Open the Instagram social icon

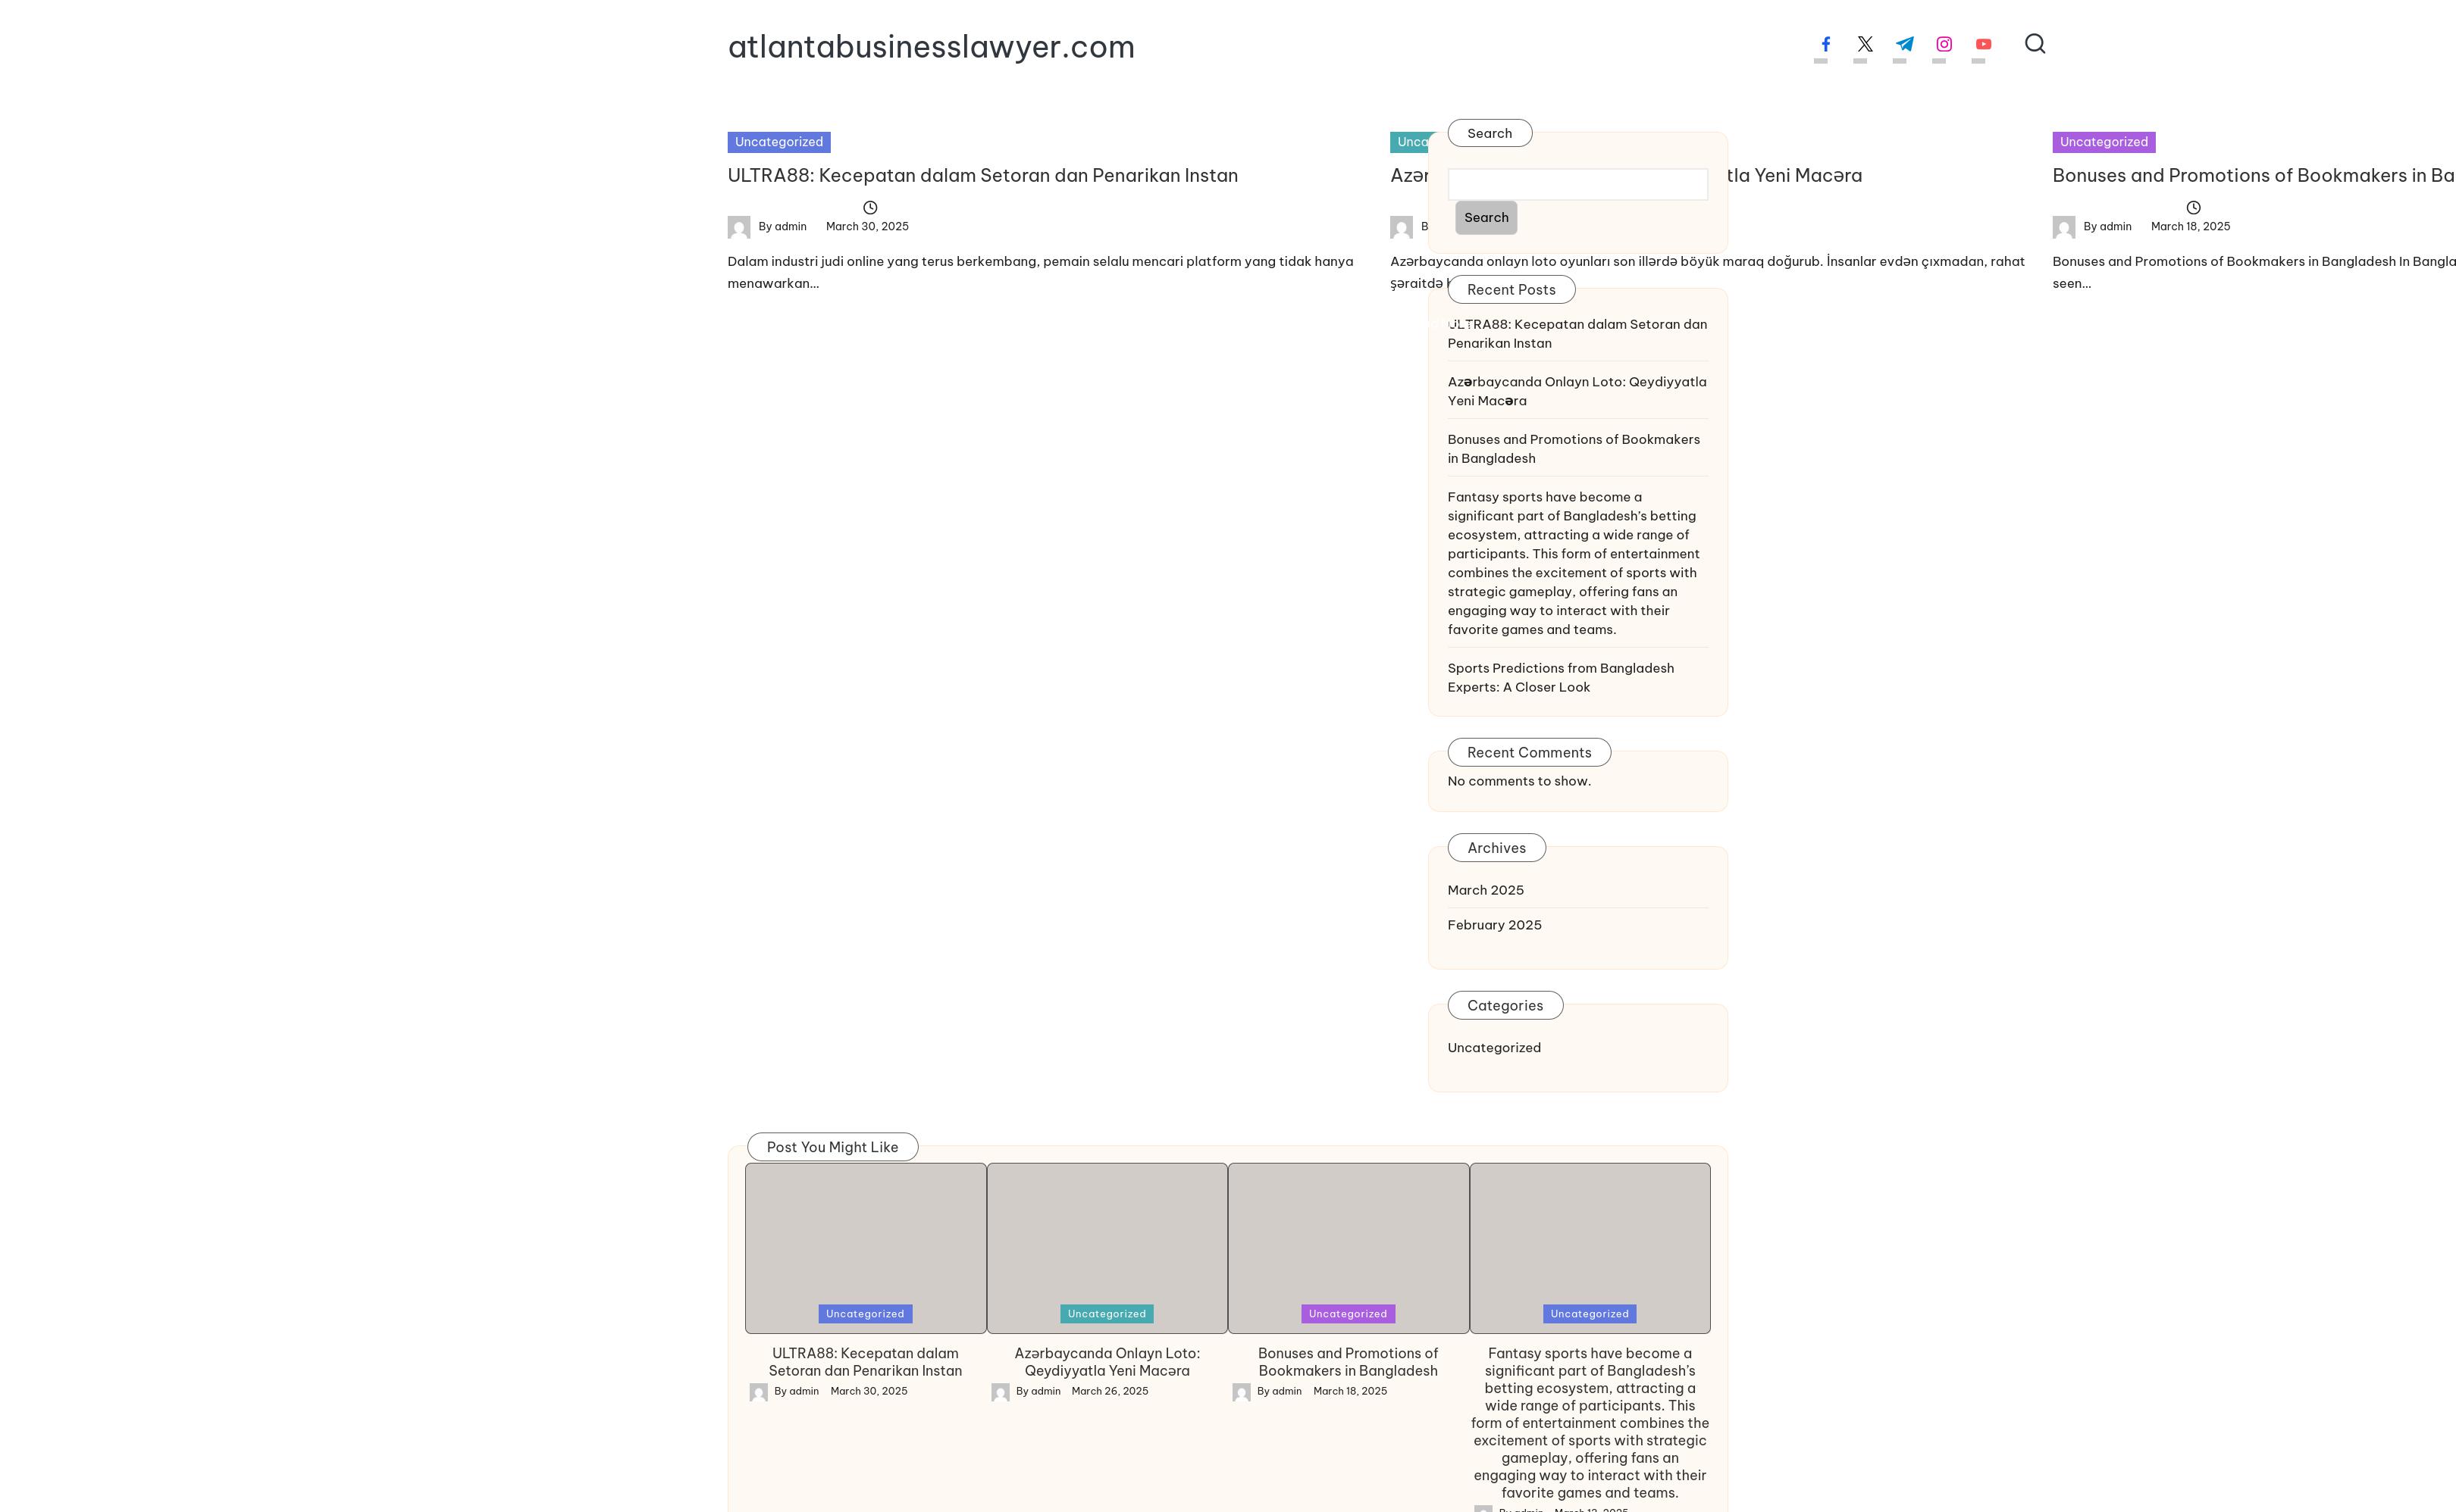[x=1944, y=44]
